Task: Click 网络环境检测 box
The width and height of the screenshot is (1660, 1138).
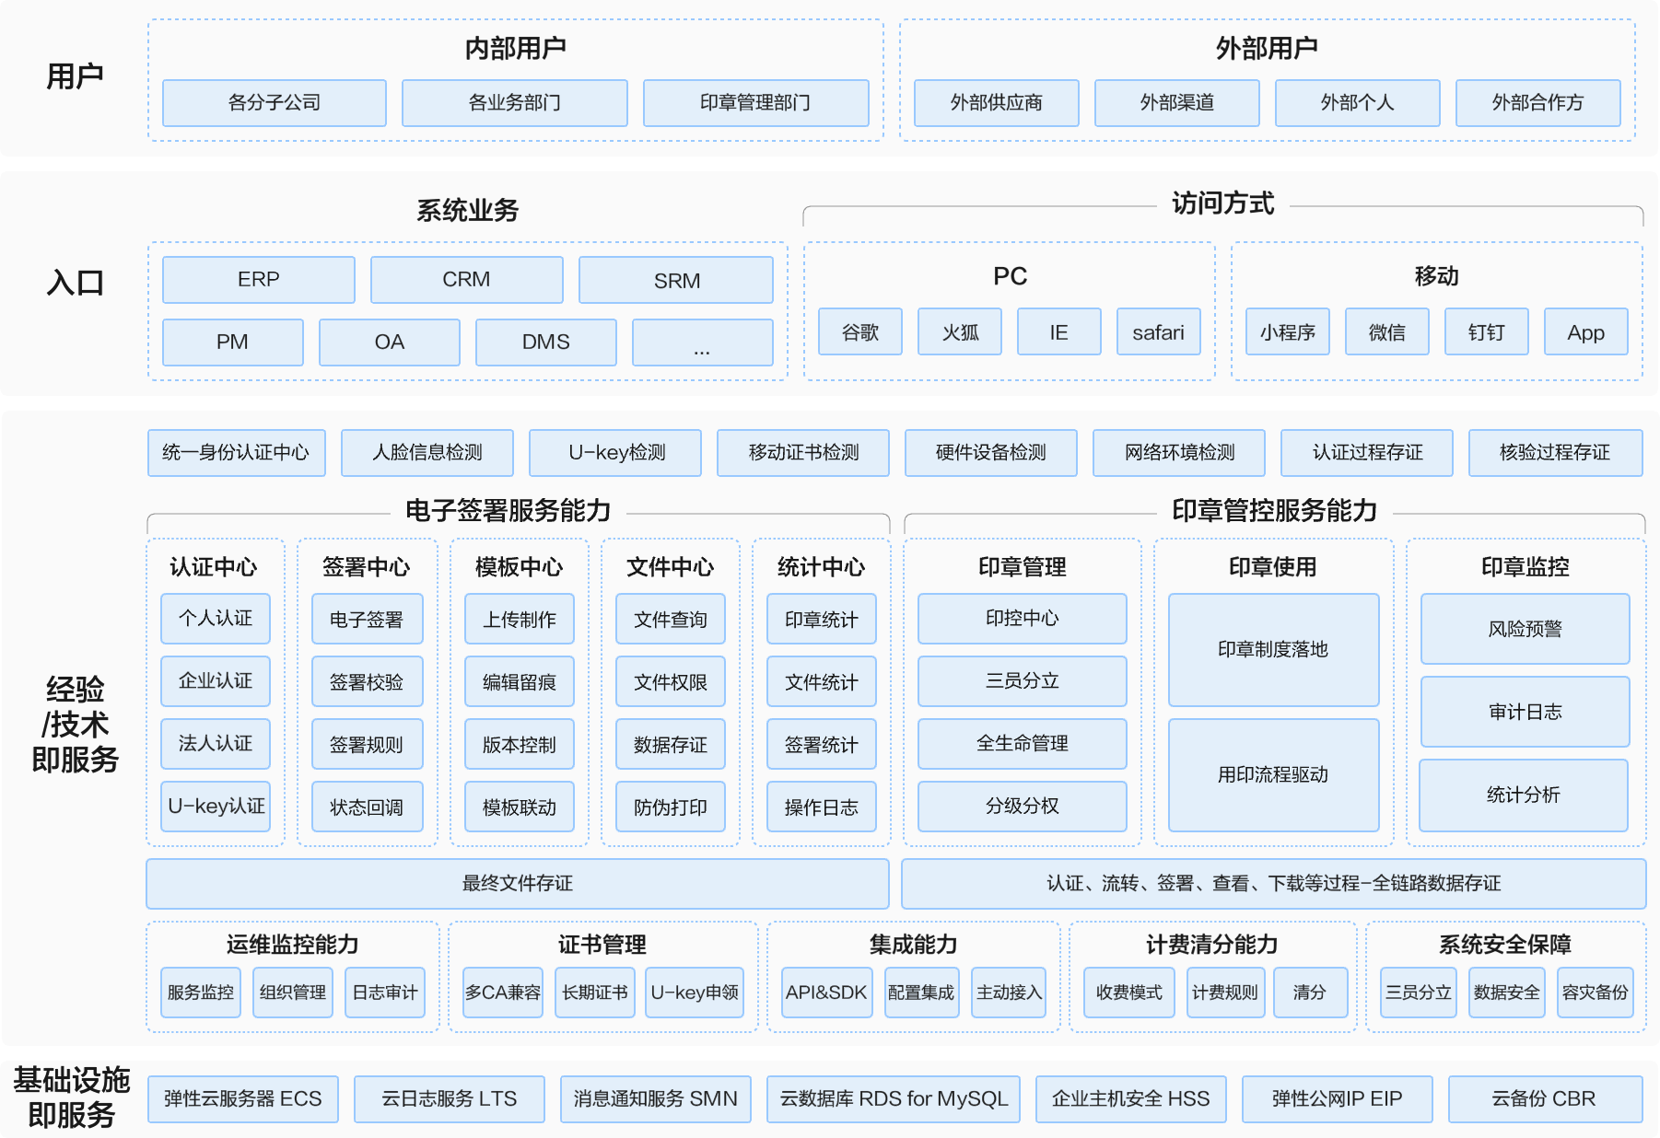Action: click(x=1179, y=452)
